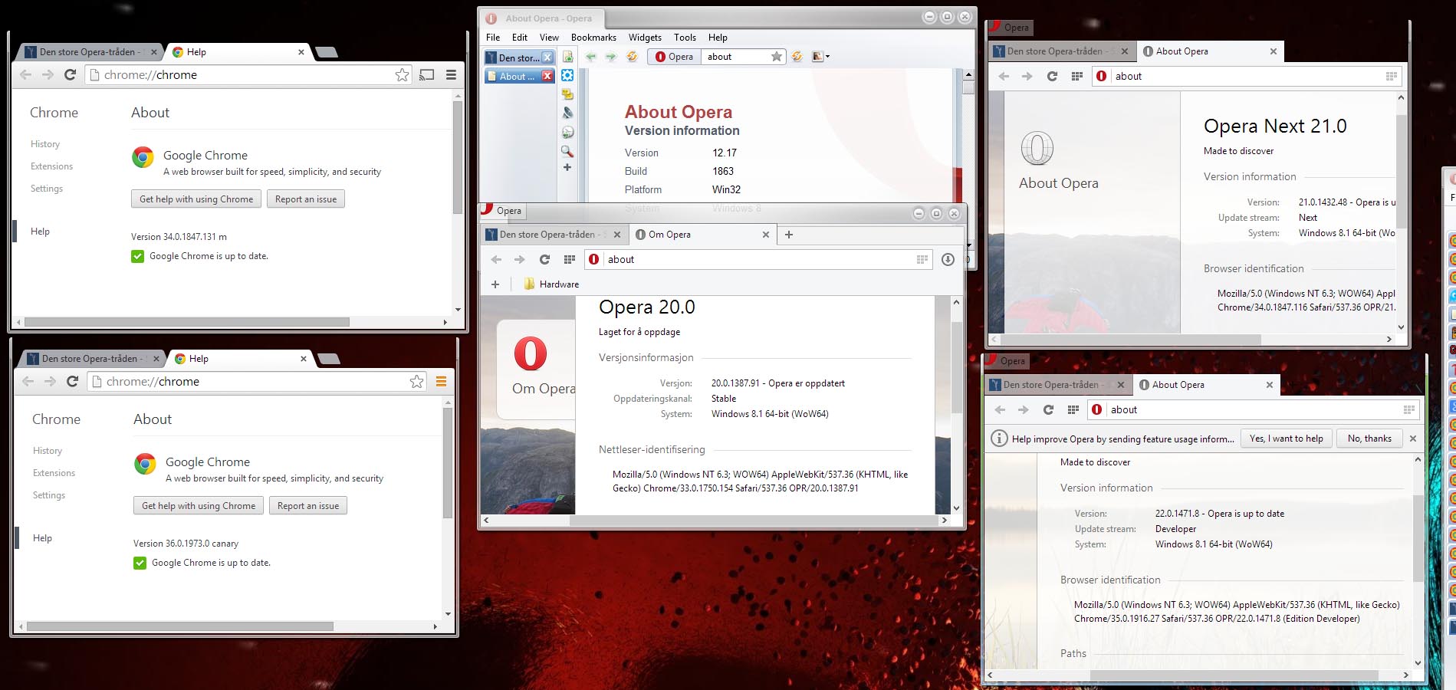Click the about address field in Opera Next 21

pyautogui.click(x=1247, y=76)
